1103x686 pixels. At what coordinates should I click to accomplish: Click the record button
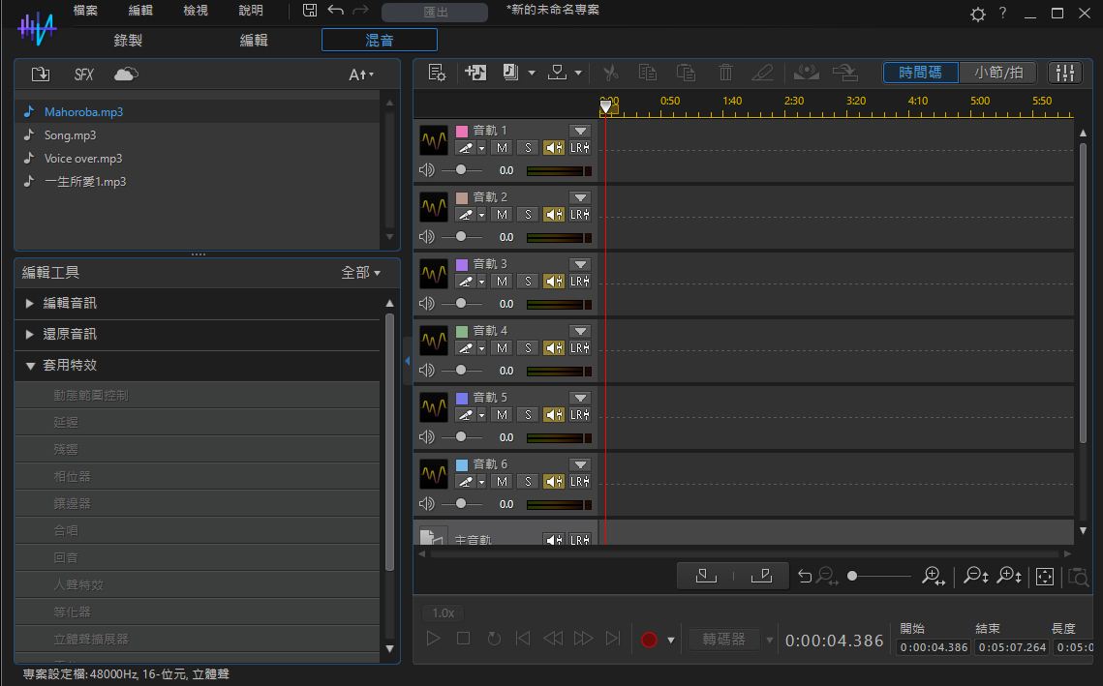[649, 640]
